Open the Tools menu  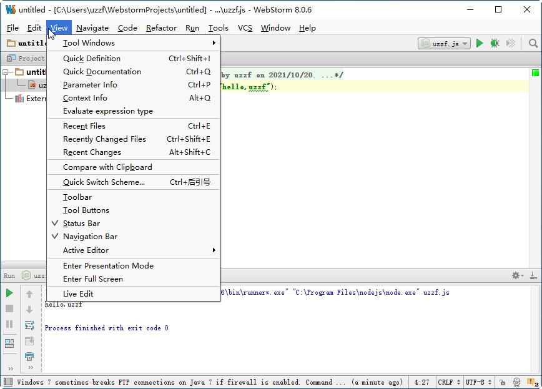tap(219, 28)
